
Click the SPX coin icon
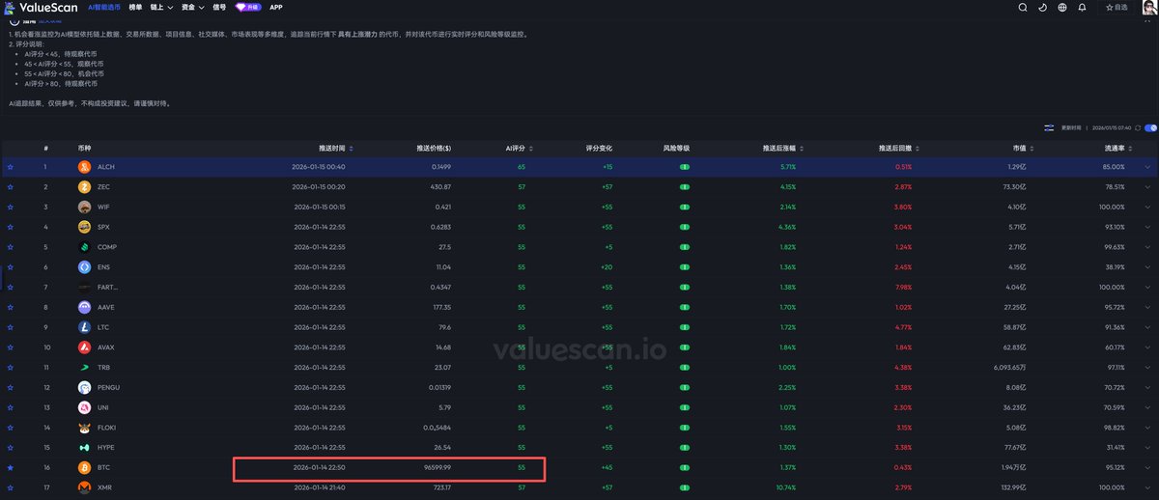click(x=84, y=227)
